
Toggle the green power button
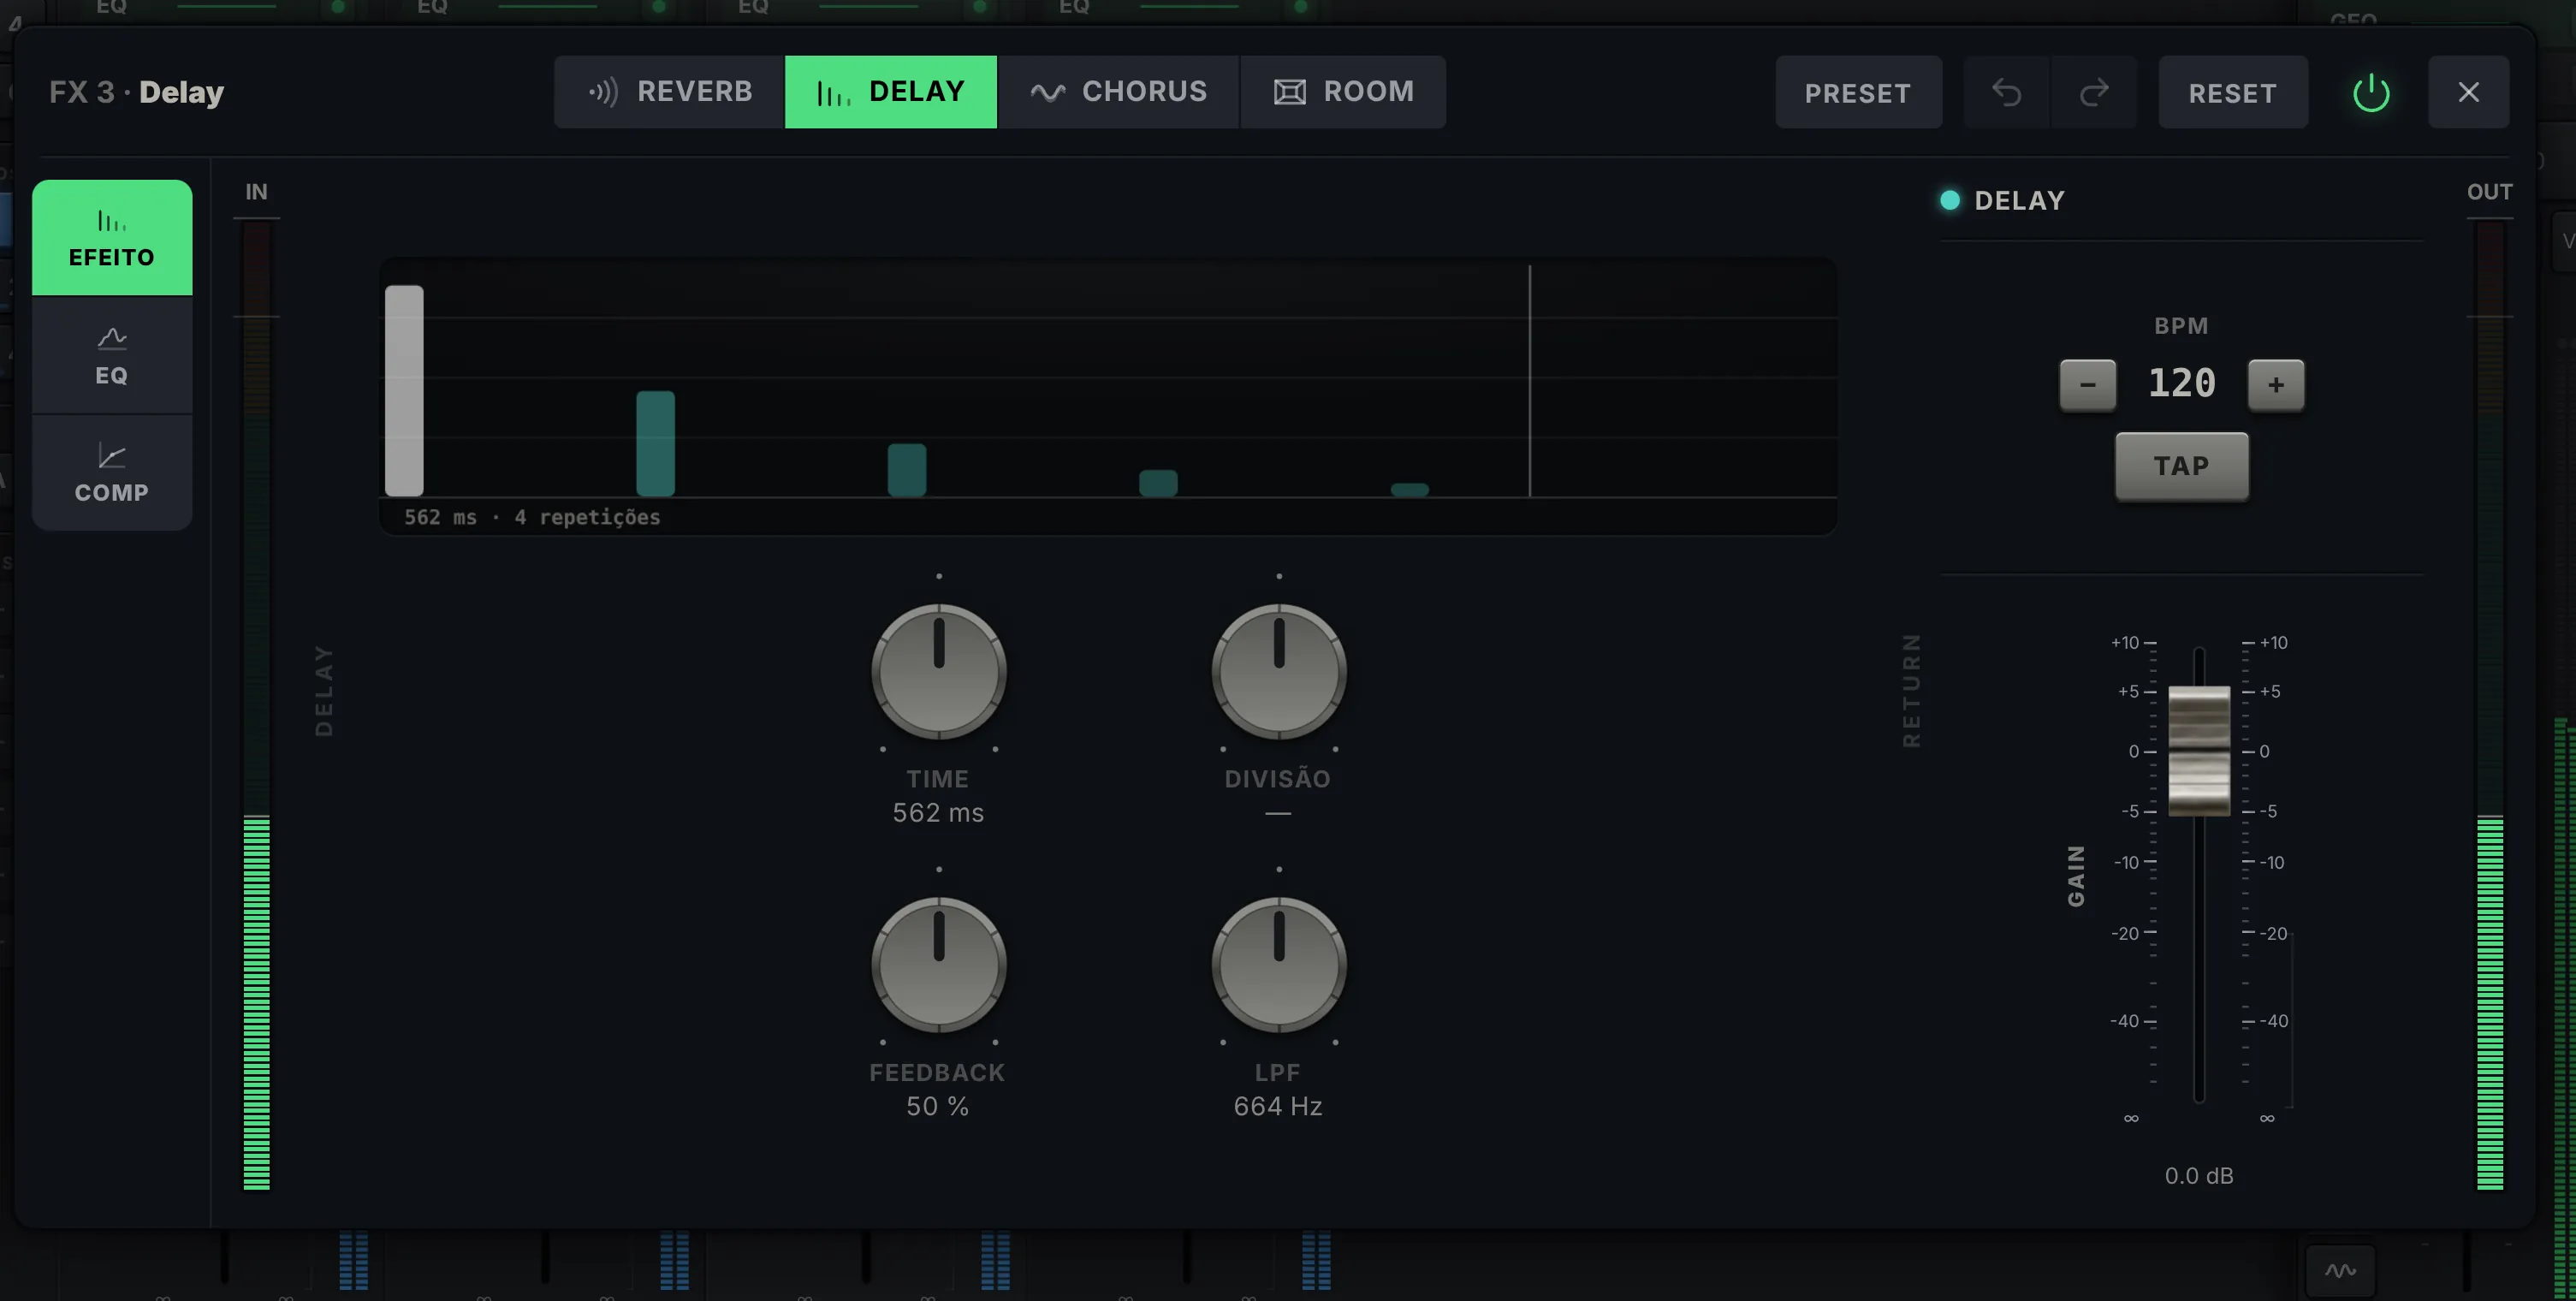[2371, 93]
